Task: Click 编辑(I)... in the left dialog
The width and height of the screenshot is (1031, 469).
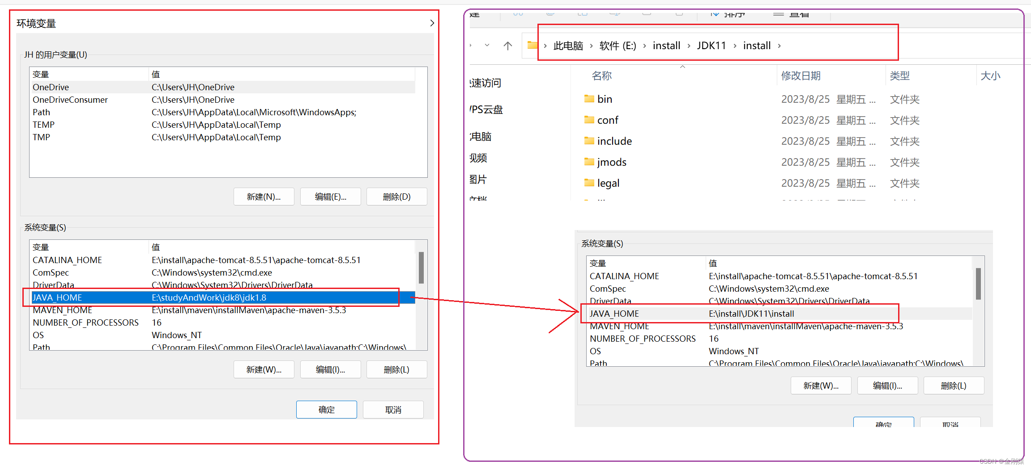Action: (x=330, y=369)
